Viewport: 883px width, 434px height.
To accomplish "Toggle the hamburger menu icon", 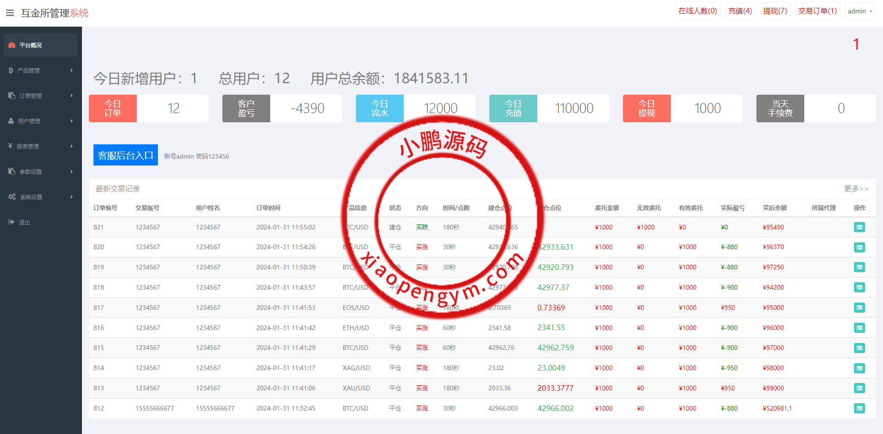I will pyautogui.click(x=10, y=13).
